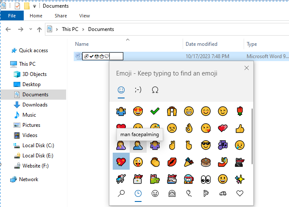Image resolution: width=289 pixels, height=207 pixels.
Task: Switch to the symbols heart category
Action: [x=240, y=193]
